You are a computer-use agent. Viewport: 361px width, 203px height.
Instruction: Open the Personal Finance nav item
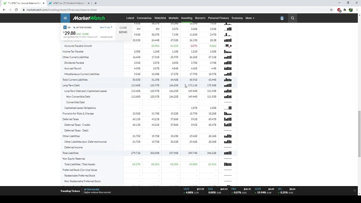coord(219,18)
